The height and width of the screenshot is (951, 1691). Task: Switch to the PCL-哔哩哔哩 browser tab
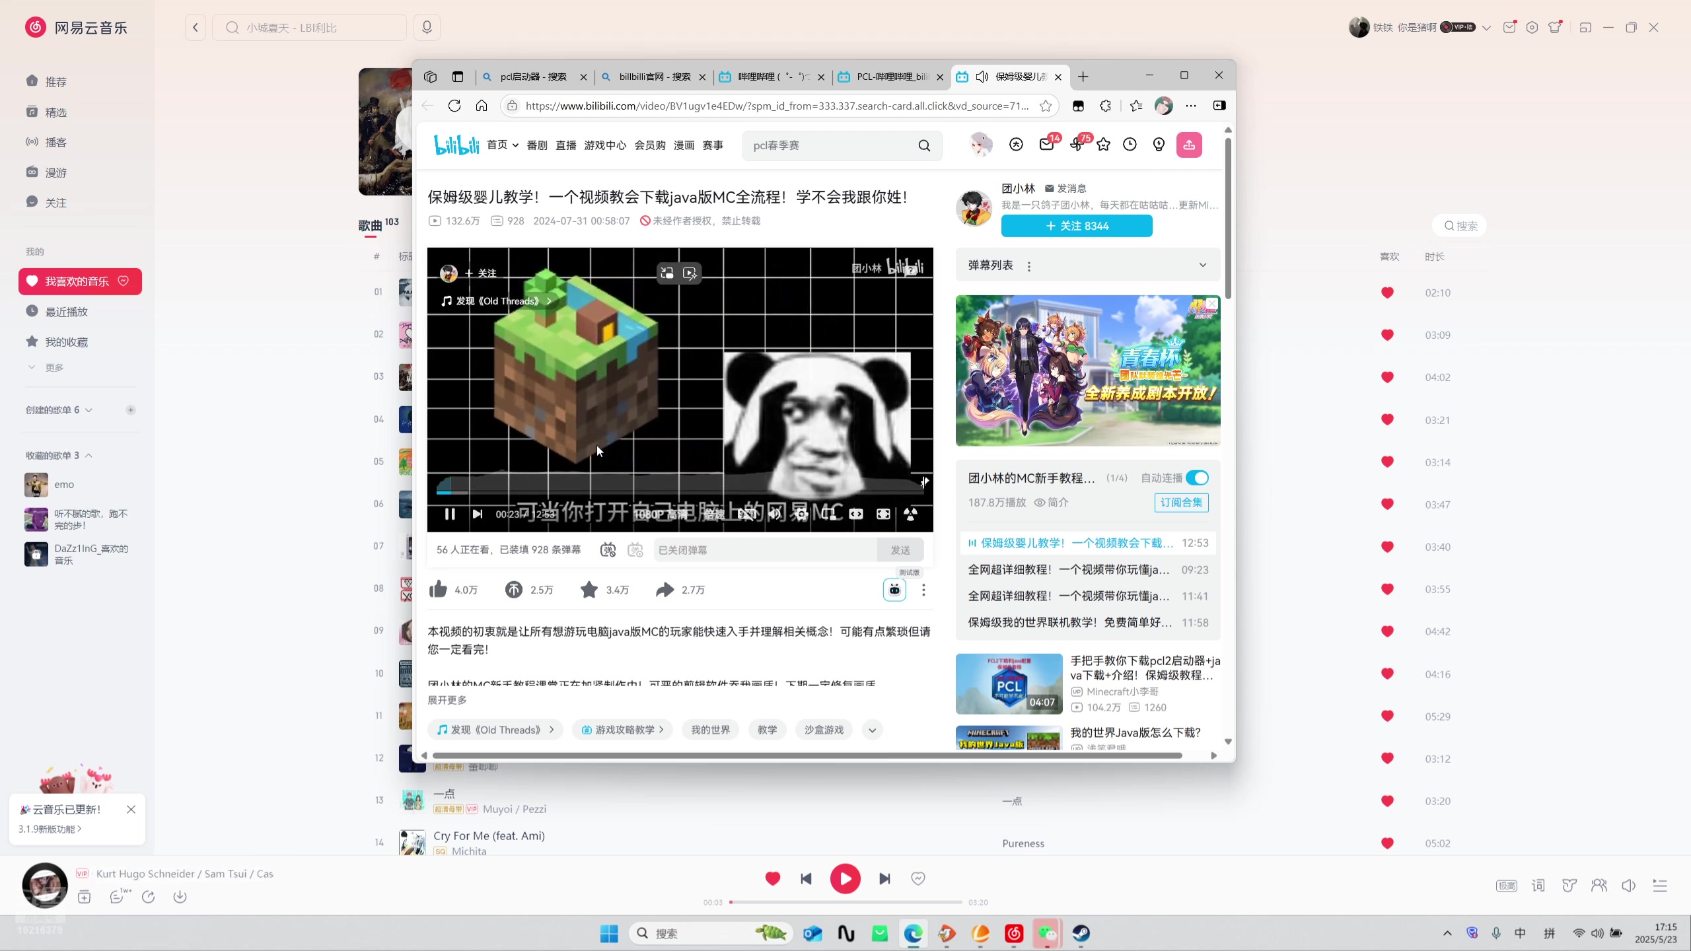(x=892, y=77)
